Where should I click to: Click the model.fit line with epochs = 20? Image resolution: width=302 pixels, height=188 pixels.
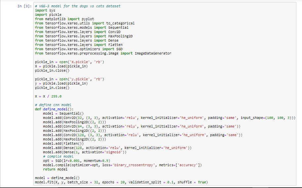click(x=122, y=182)
